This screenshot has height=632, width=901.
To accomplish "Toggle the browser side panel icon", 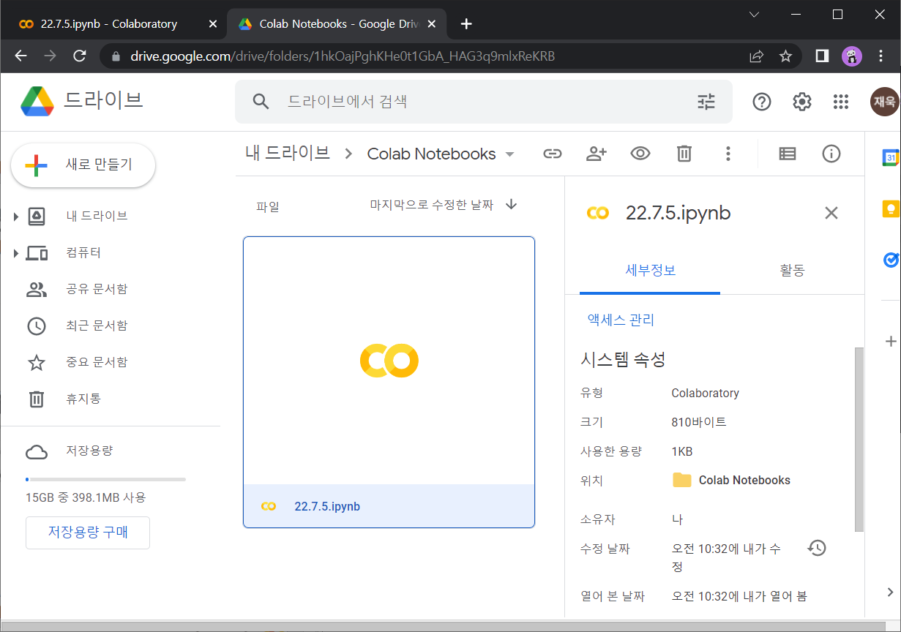I will click(822, 56).
